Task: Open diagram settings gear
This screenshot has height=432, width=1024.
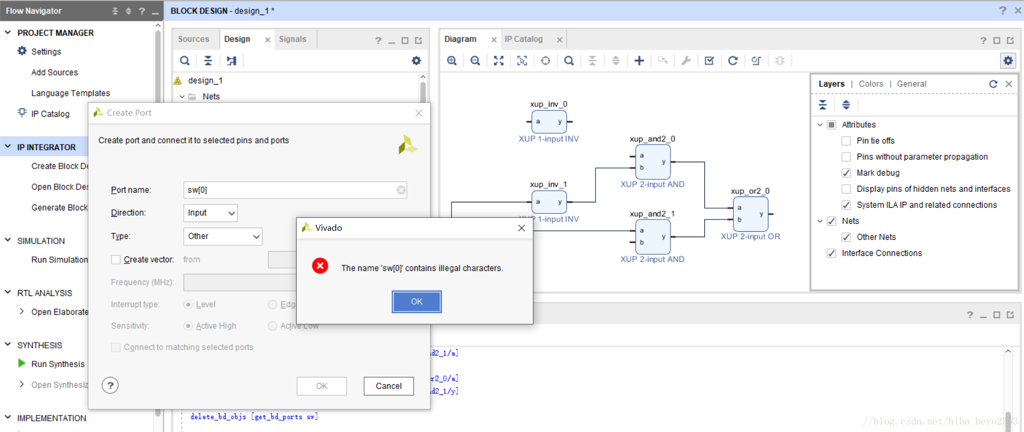Action: [x=1008, y=60]
